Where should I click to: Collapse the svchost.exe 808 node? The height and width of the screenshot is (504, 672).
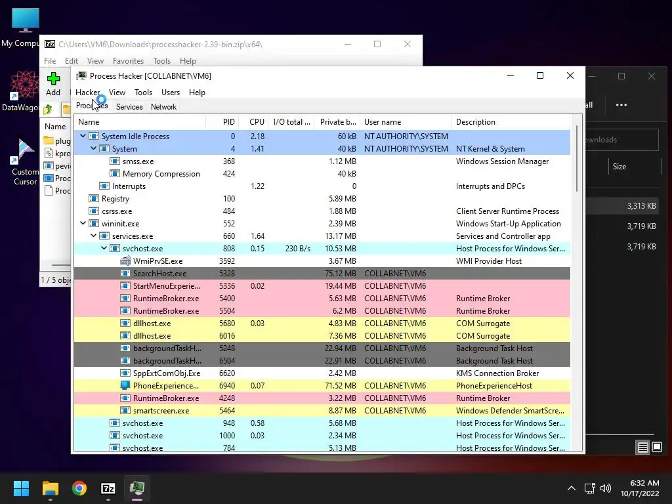(104, 248)
